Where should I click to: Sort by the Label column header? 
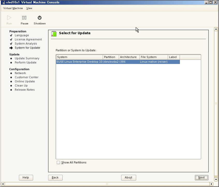(x=174, y=57)
